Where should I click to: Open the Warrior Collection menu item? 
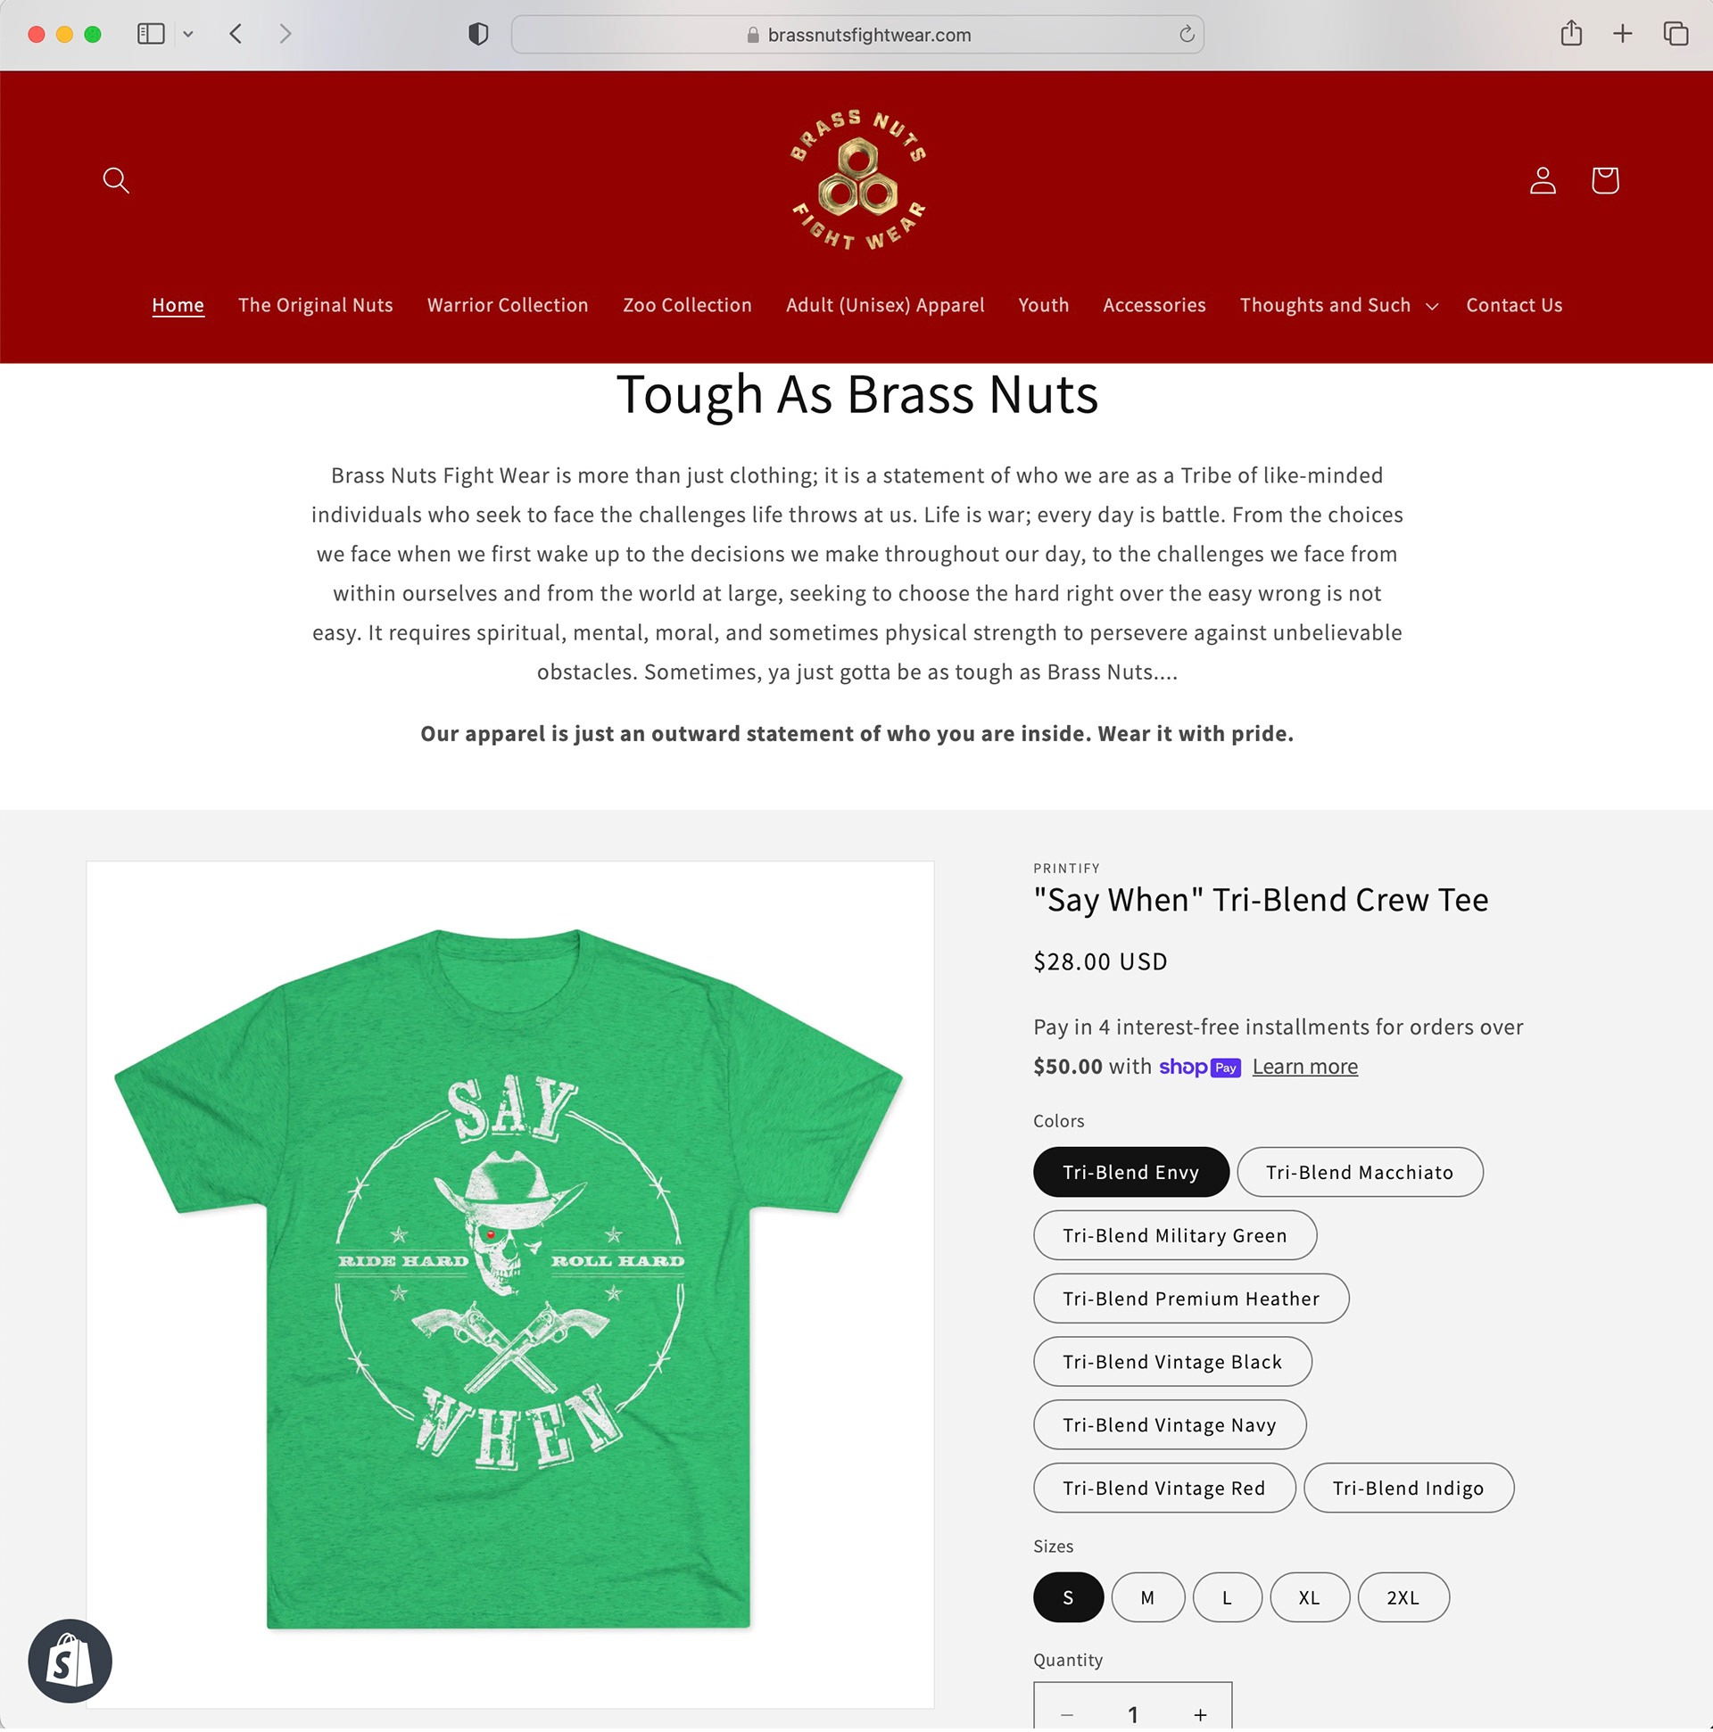(508, 305)
